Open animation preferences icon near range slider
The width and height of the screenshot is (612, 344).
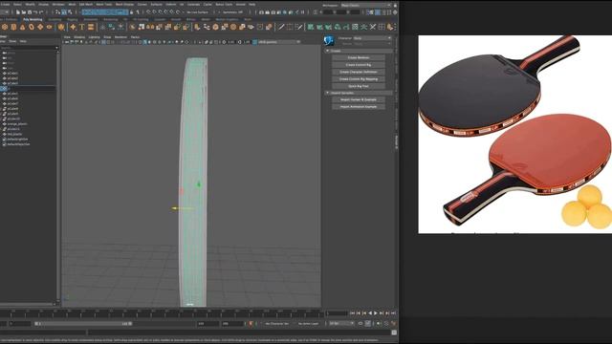point(394,323)
